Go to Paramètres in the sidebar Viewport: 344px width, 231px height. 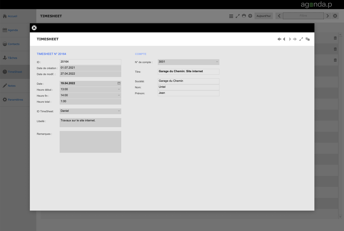(x=15, y=100)
